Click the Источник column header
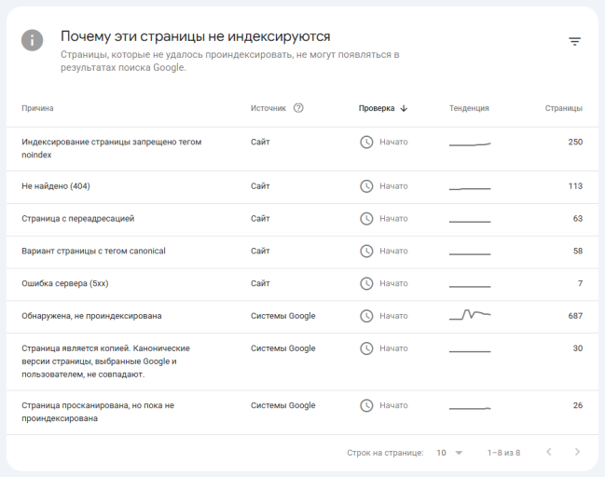Screen dimensions: 605x477 click(x=268, y=108)
